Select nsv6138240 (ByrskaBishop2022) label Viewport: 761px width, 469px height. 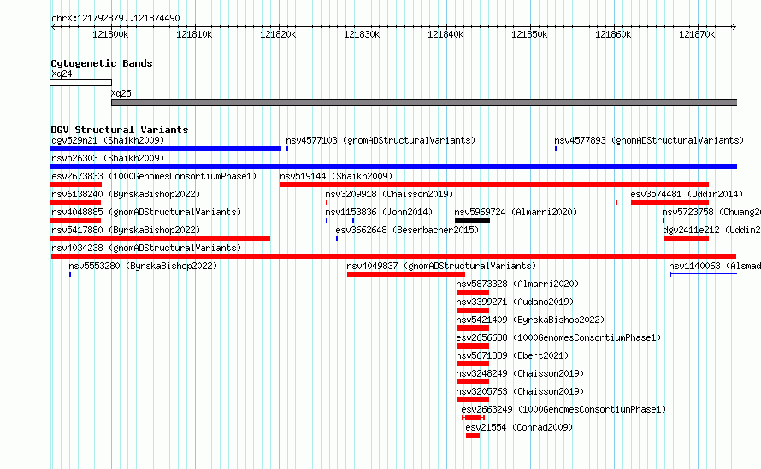coord(126,194)
